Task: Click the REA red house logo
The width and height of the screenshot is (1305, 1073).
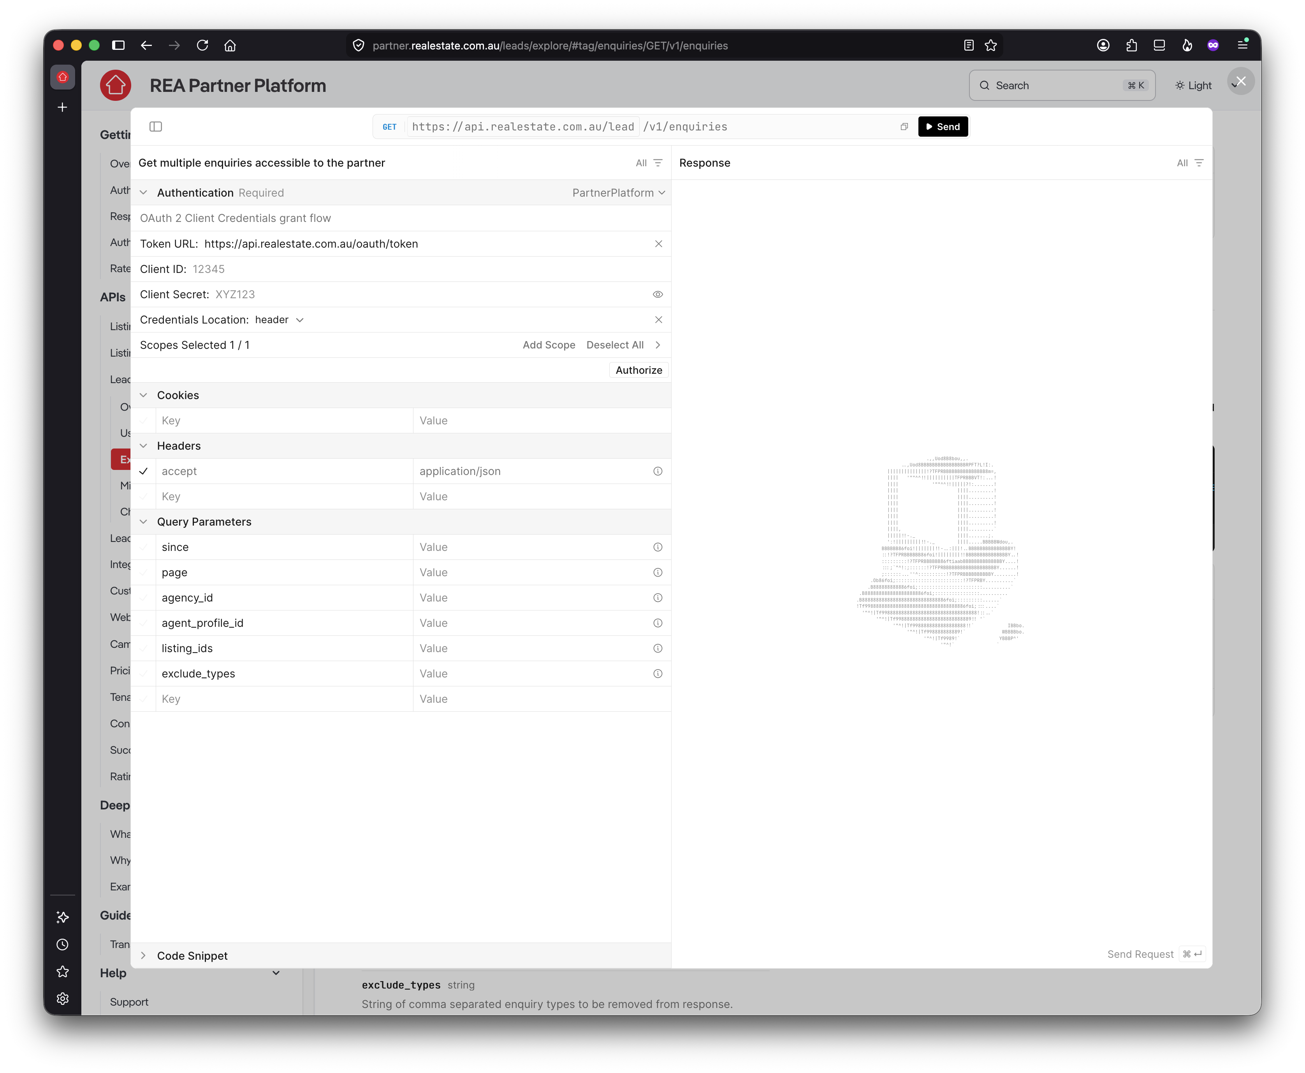Action: tap(116, 85)
